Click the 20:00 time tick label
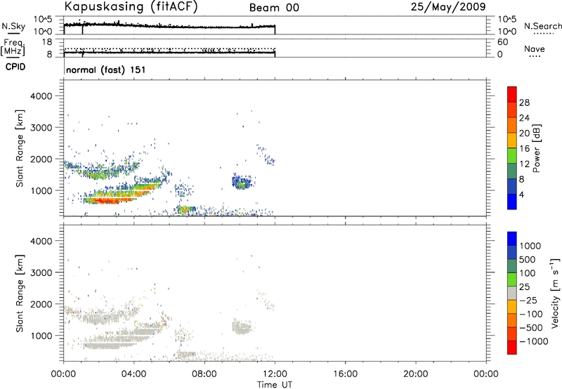This screenshot has height=389, width=562. [416, 374]
